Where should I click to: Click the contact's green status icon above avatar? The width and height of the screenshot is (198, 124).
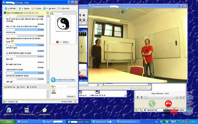tap(52, 14)
